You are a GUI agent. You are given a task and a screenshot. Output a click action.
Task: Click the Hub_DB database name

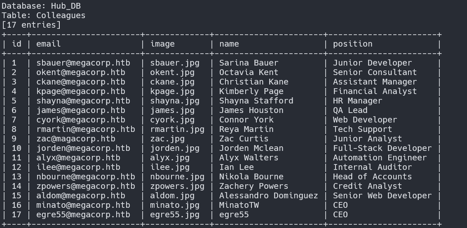(66, 6)
